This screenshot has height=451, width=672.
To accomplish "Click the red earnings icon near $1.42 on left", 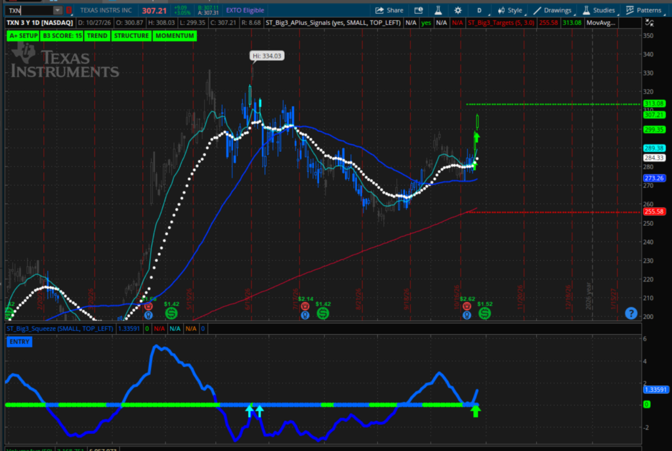I will [x=148, y=306].
